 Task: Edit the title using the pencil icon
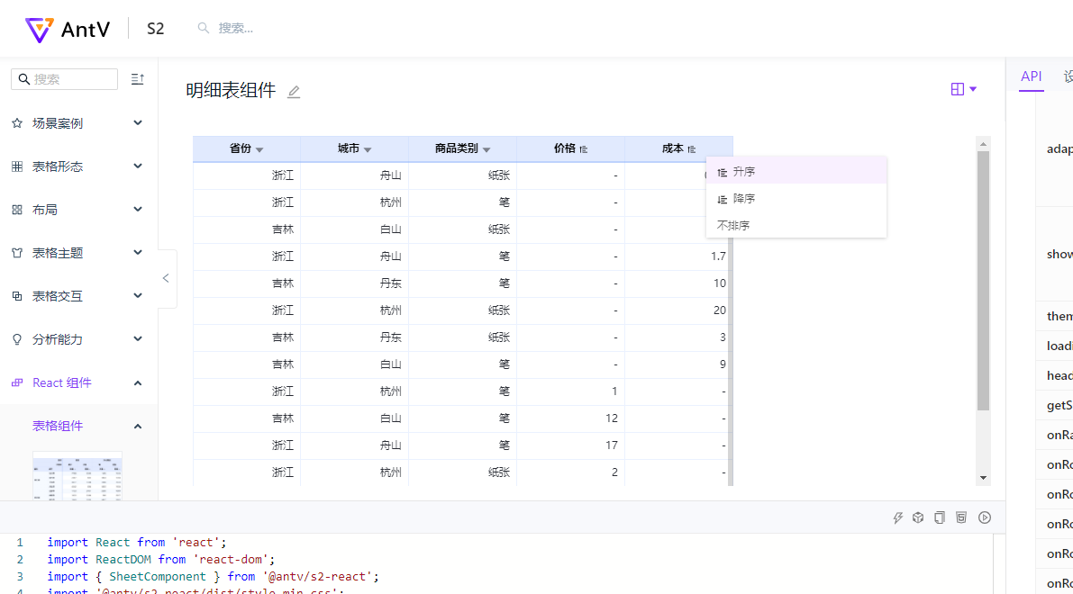293,92
